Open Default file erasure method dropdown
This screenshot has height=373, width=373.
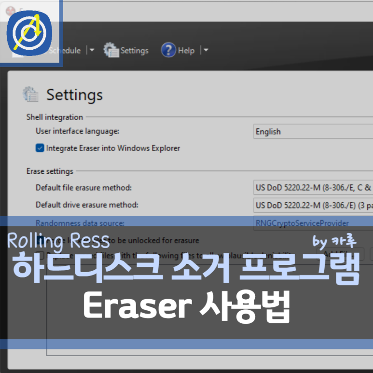pyautogui.click(x=313, y=188)
